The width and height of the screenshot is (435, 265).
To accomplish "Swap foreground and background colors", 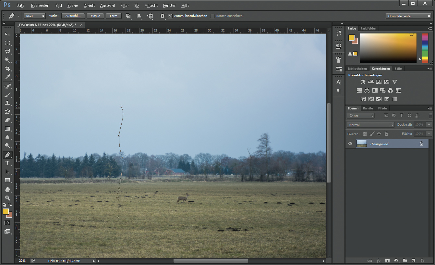I will [10, 205].
